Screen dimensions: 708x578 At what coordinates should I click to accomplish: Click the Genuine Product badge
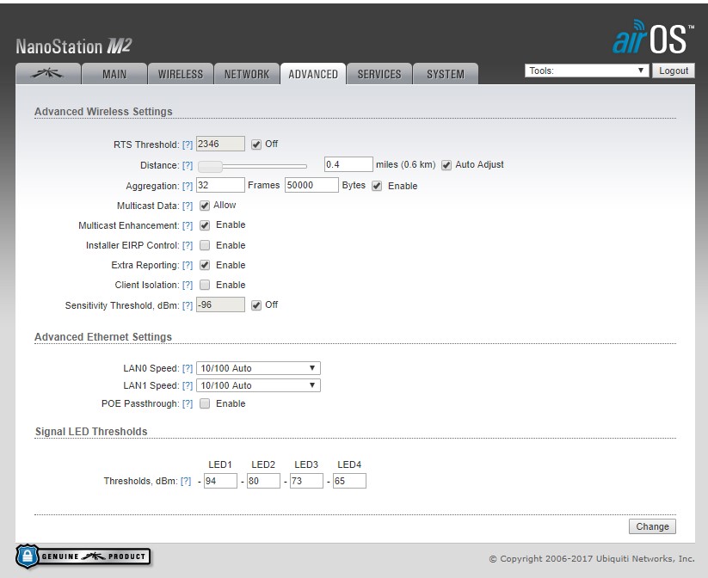click(83, 556)
